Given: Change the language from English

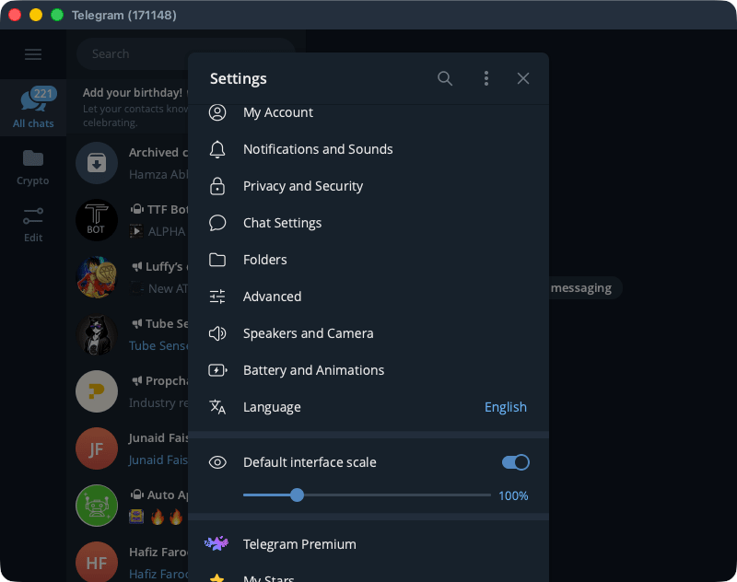Looking at the screenshot, I should pos(505,407).
